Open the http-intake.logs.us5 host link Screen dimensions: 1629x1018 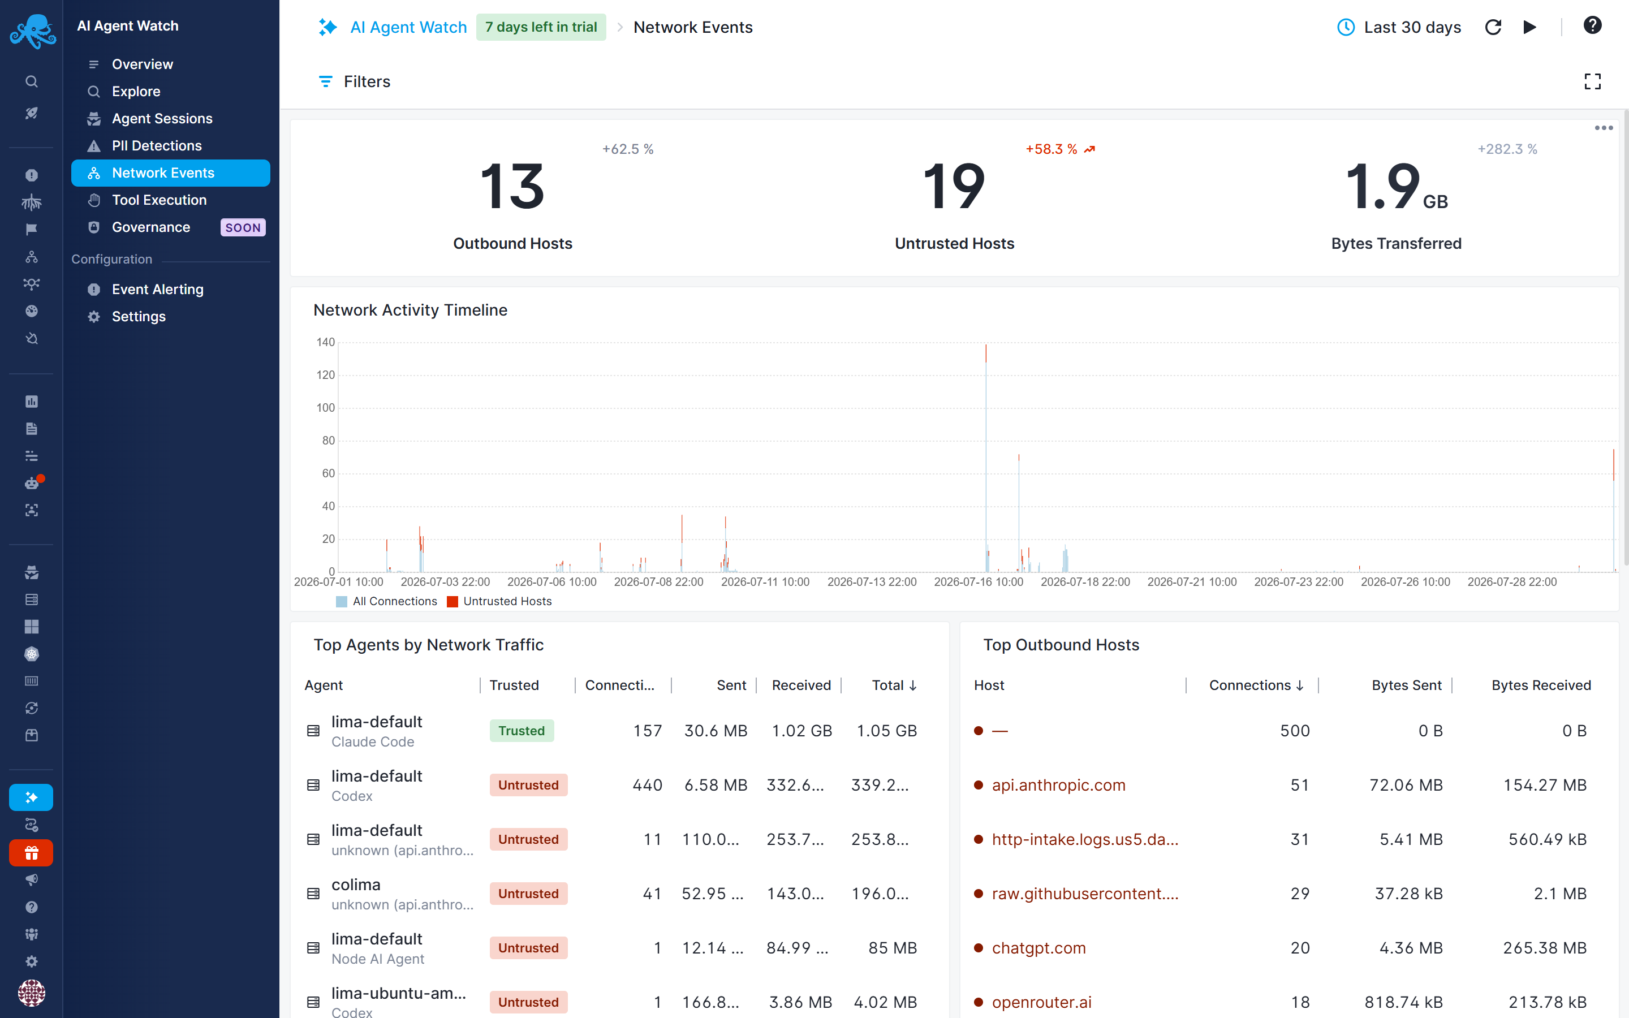tap(1085, 840)
